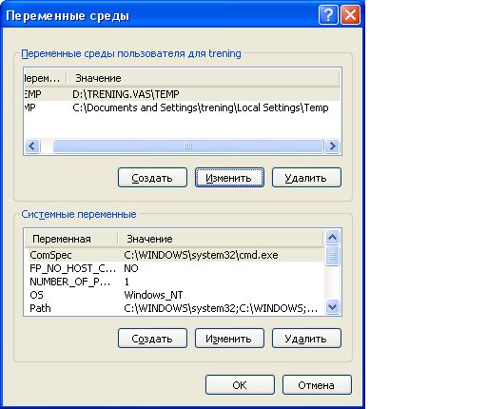Click the vertical scrollbar thumb in system variables
The width and height of the screenshot is (487, 409).
[333, 256]
